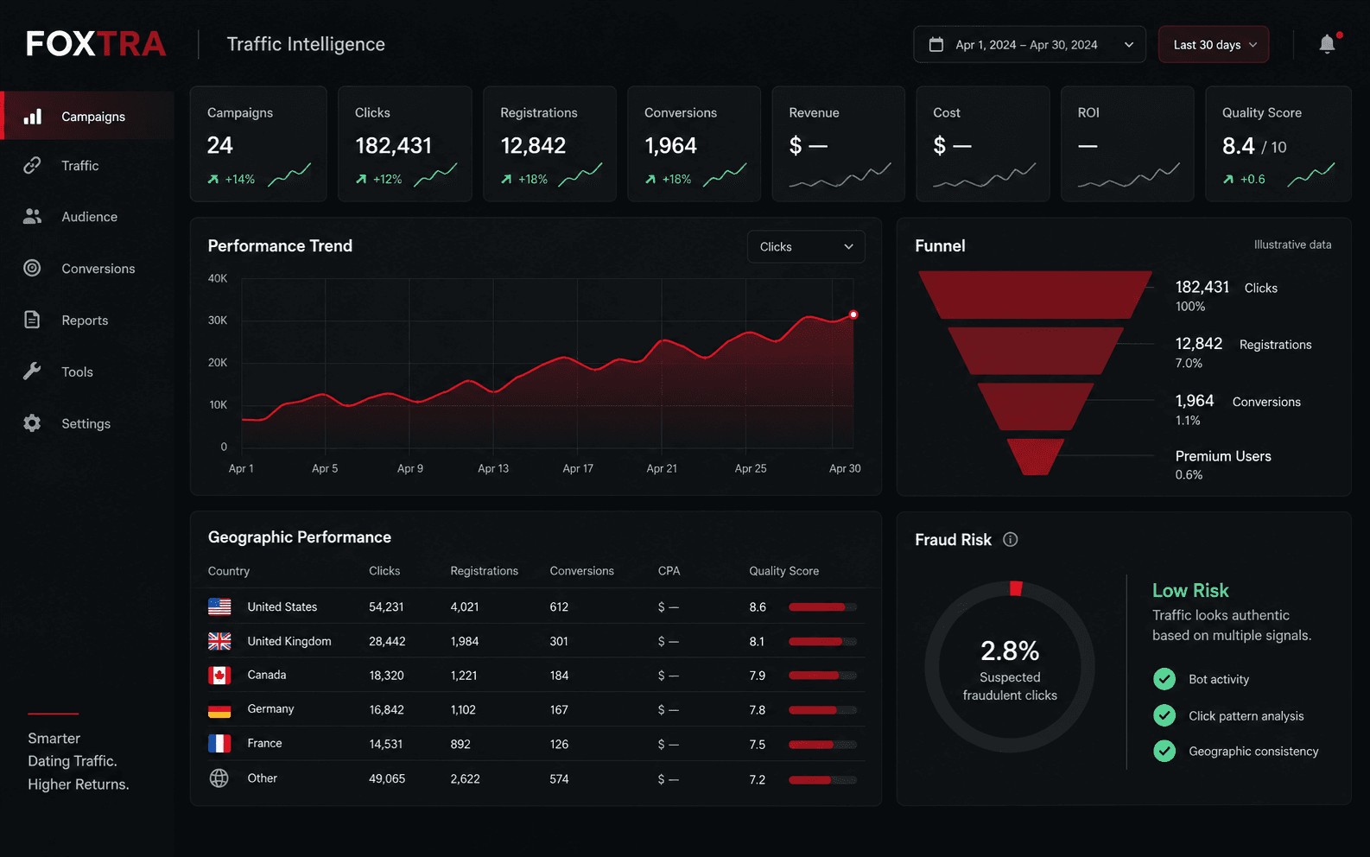Viewport: 1370px width, 857px height.
Task: Open the notifications bell
Action: coord(1328,44)
